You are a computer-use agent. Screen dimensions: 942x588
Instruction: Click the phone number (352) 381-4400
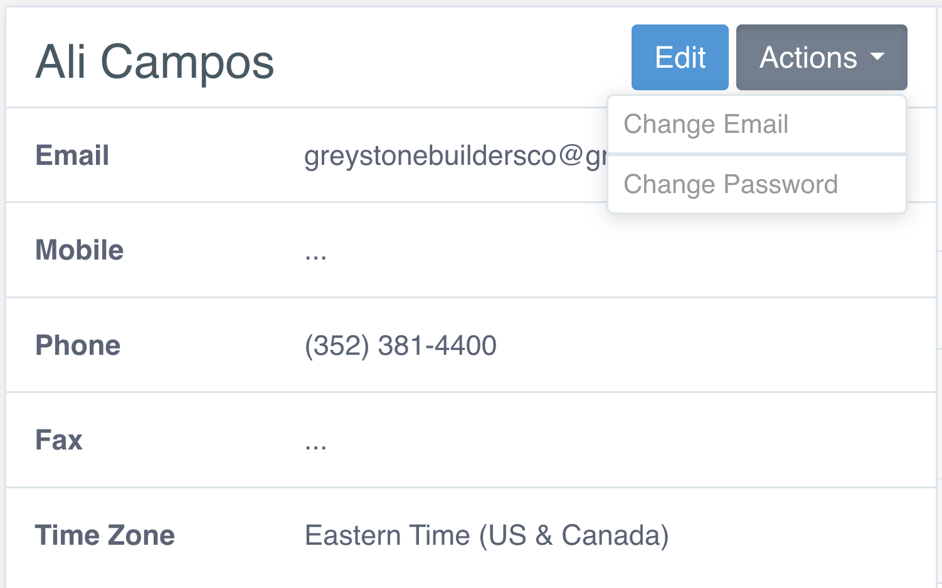400,345
